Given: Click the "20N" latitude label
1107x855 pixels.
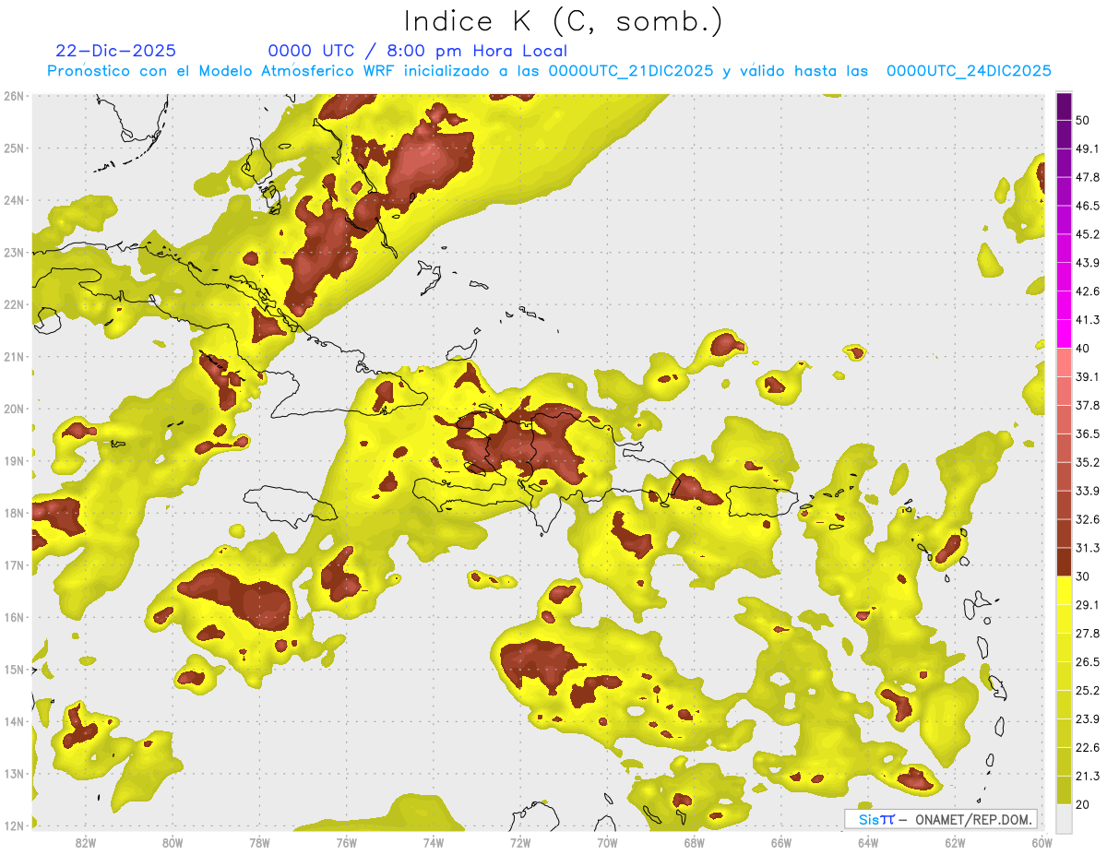Looking at the screenshot, I should pyautogui.click(x=14, y=409).
